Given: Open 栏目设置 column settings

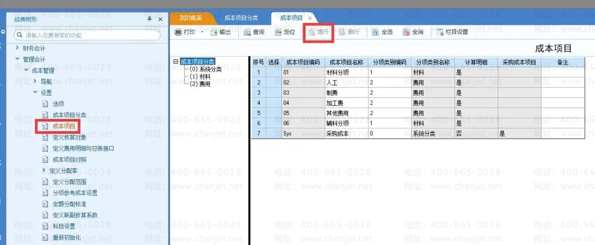Looking at the screenshot, I should (440, 32).
